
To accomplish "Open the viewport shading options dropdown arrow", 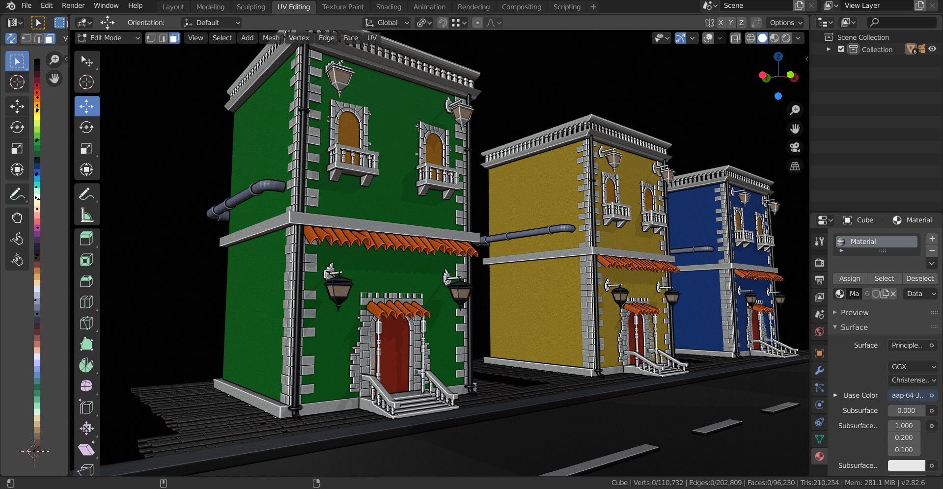I will (x=798, y=38).
